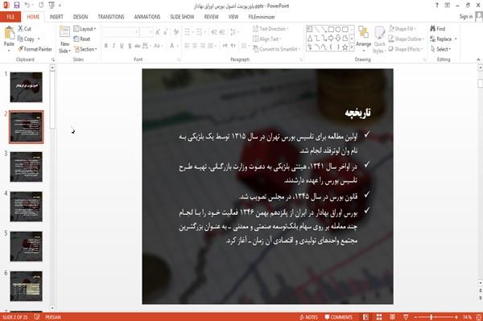Switch to Slide Sorter view in the status bar
483x321 pixels.
click(x=379, y=317)
